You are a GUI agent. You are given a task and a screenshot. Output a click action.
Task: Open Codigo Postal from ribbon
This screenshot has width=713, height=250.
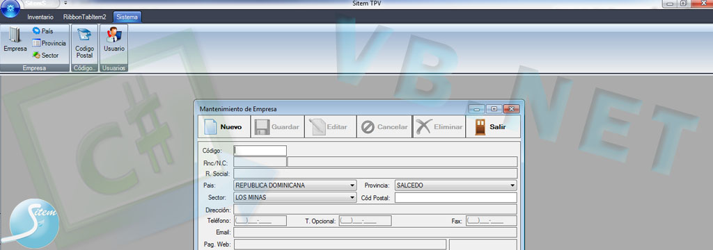coord(84,43)
